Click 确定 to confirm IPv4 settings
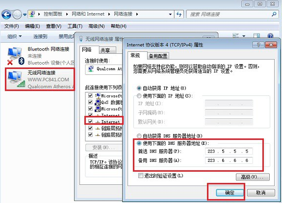The height and width of the screenshot is (203, 282). tap(230, 193)
